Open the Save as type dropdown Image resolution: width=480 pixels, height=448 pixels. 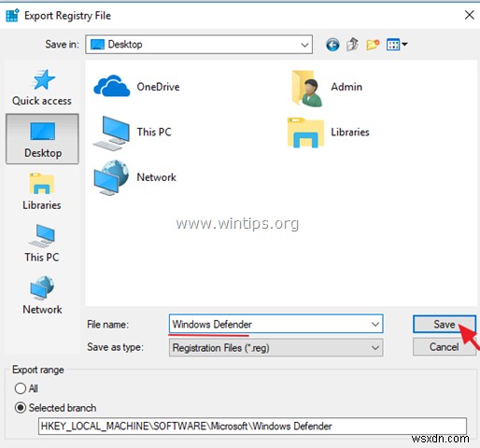pyautogui.click(x=275, y=347)
